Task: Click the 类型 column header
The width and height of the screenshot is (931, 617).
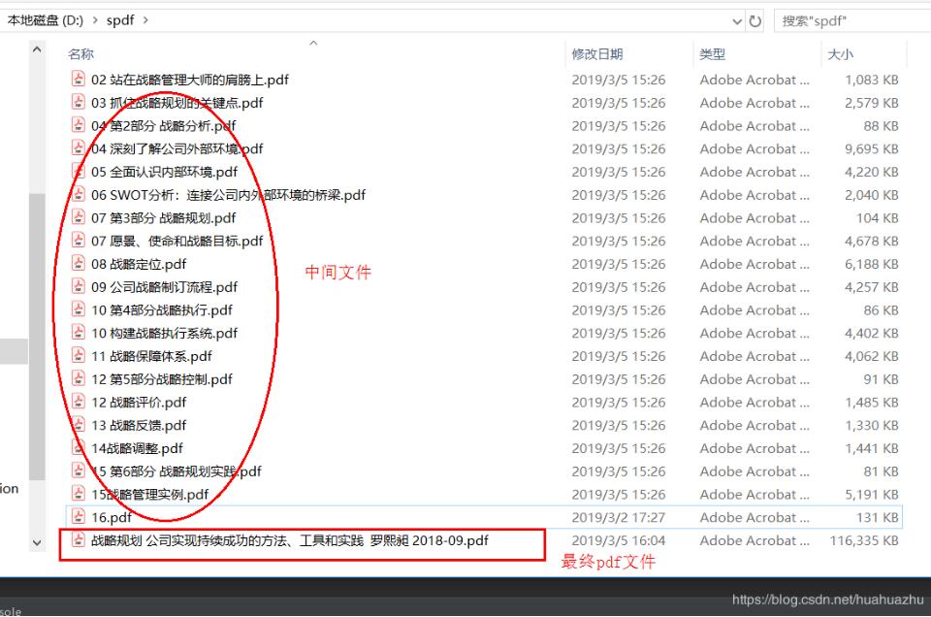Action: 711,55
